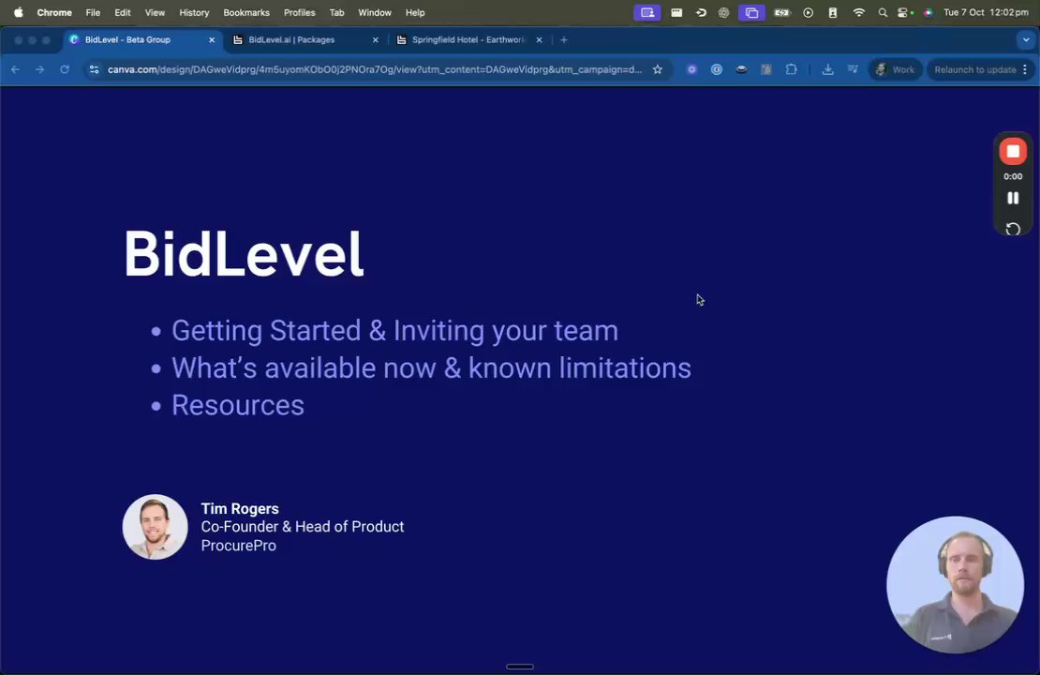Click 'Getting Started & Inviting your team' bullet

[x=394, y=331]
